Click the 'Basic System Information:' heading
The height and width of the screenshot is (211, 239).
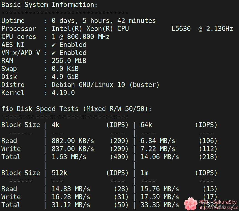pos(49,5)
